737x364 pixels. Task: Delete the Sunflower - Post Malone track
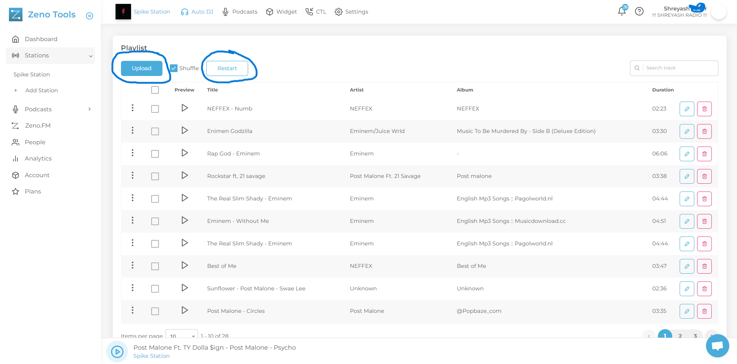(704, 289)
